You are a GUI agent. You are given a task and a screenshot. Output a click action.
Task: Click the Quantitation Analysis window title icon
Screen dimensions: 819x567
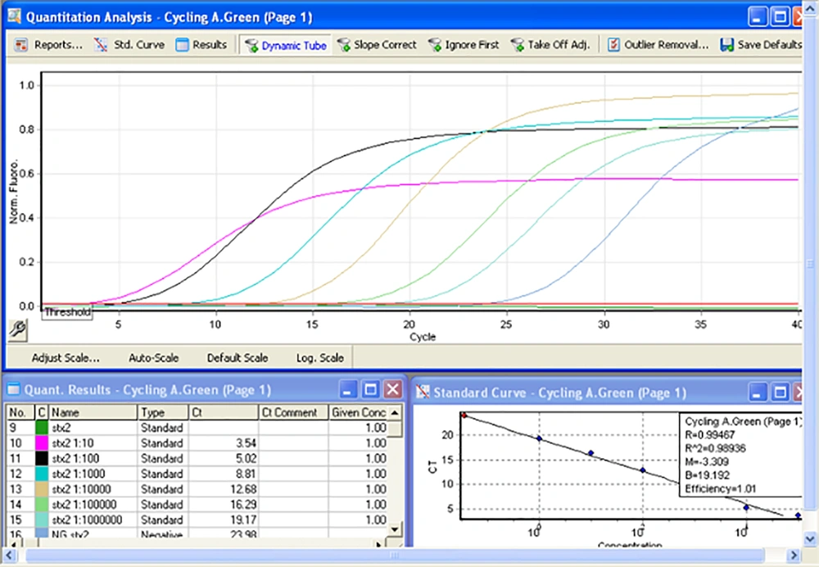pyautogui.click(x=15, y=16)
